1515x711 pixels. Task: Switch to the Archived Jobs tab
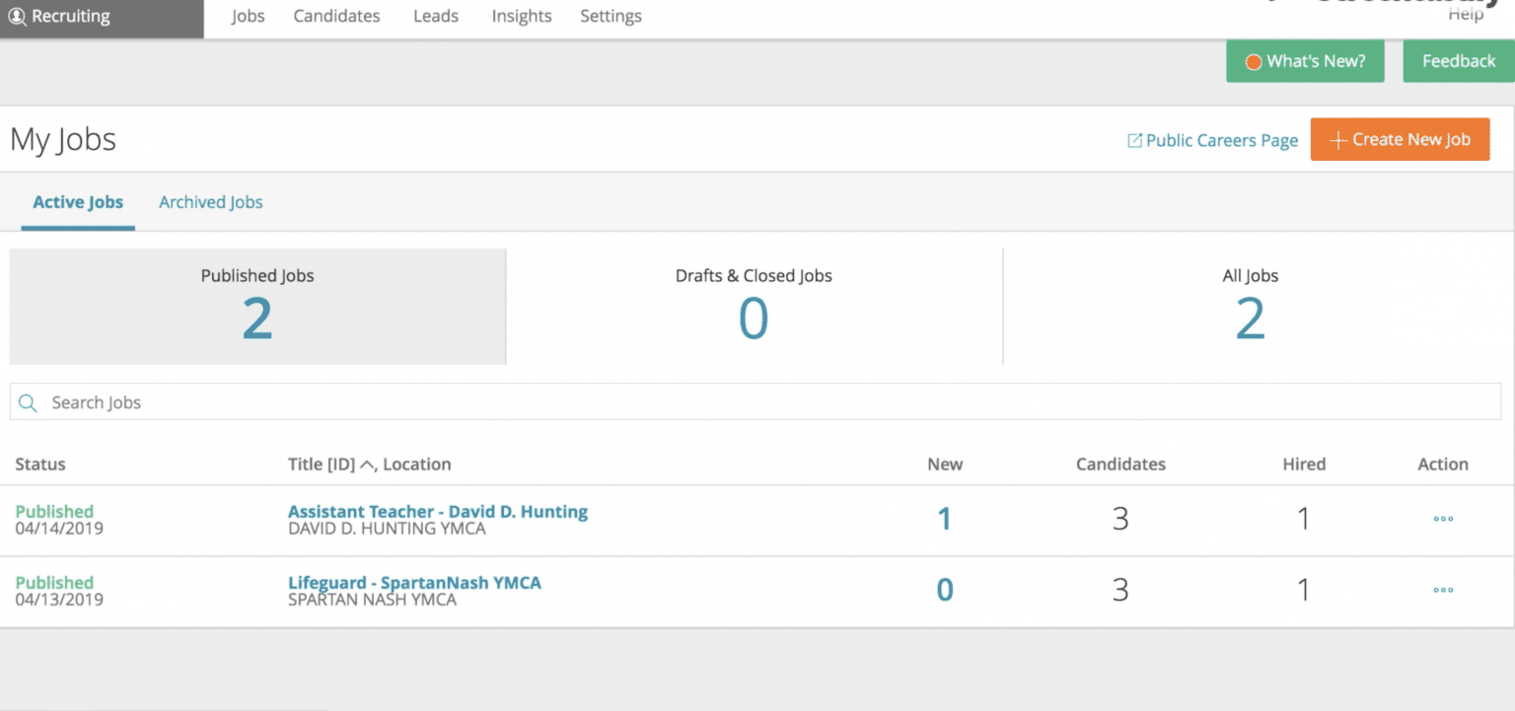click(x=211, y=202)
